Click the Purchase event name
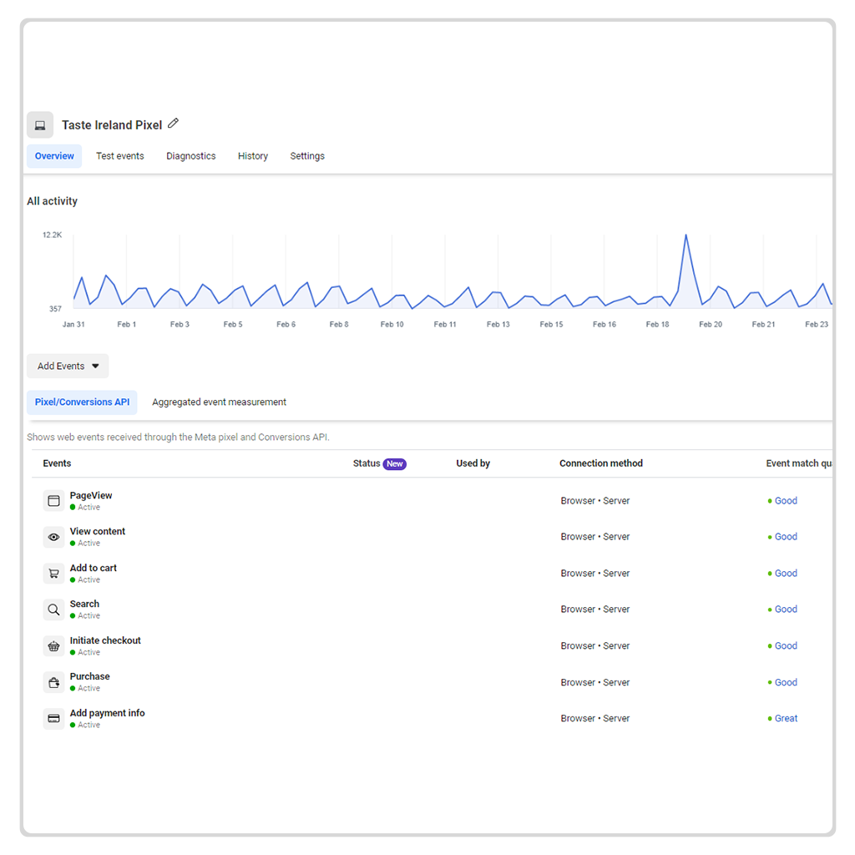The width and height of the screenshot is (855, 855). click(89, 676)
